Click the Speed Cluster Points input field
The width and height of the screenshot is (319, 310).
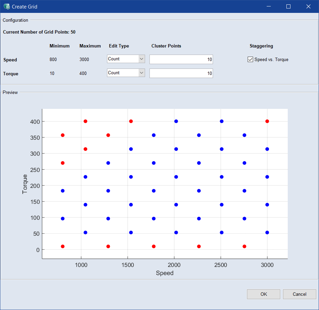[x=181, y=59]
